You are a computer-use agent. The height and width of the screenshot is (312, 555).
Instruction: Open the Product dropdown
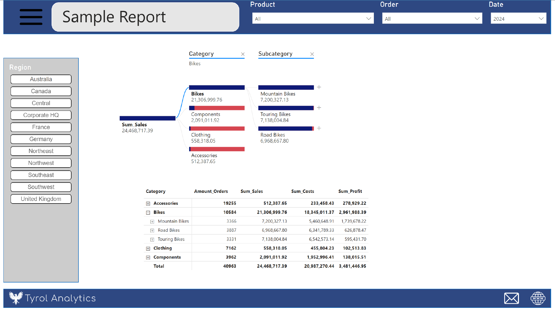(x=313, y=19)
